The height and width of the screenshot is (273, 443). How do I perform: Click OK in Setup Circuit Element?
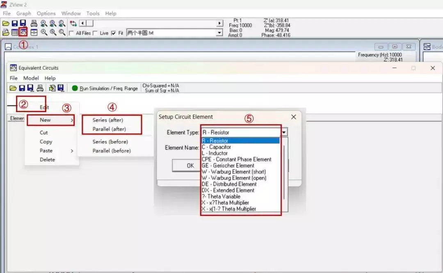point(187,165)
